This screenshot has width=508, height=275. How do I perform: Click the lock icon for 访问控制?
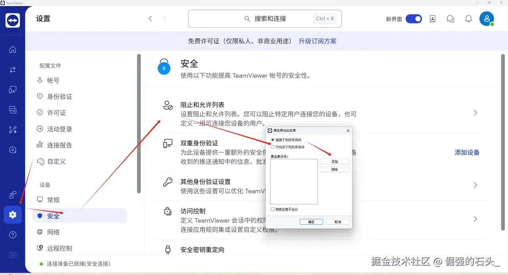pyautogui.click(x=168, y=211)
